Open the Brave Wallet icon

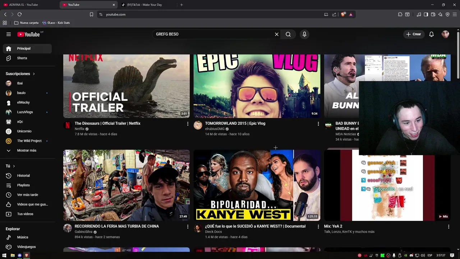(433, 14)
